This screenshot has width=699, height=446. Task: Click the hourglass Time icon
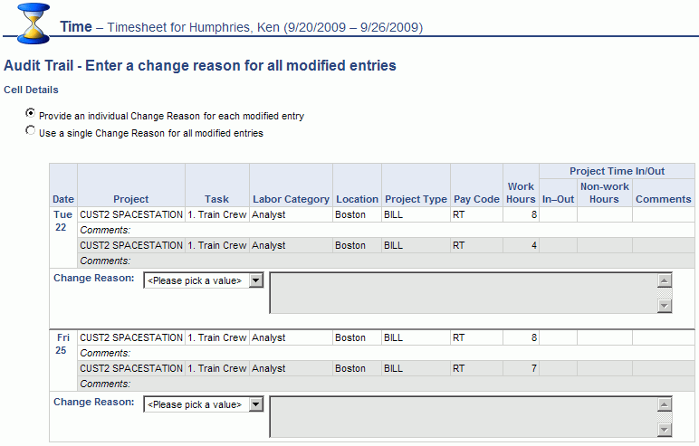click(34, 24)
